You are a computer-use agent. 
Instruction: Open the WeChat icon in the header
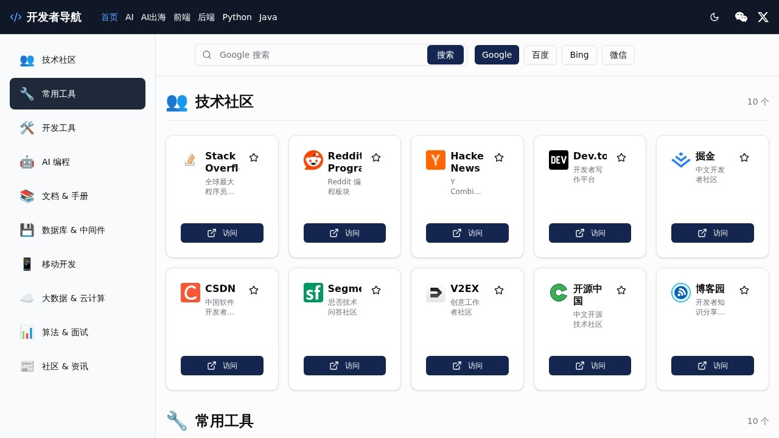click(741, 17)
